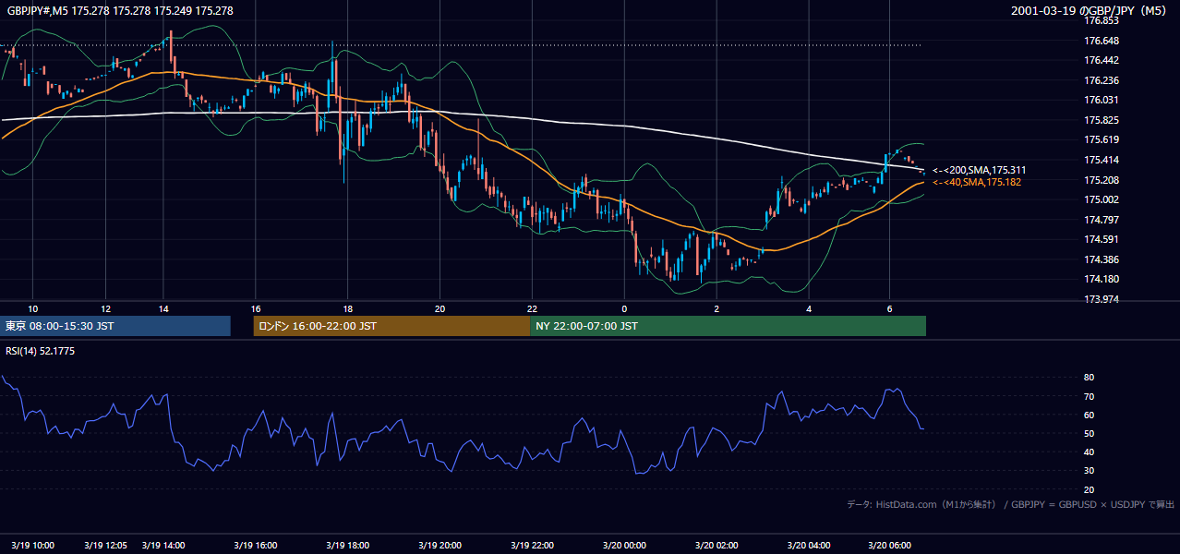Click the GBPJPY#,M5 chart title with OHLC values
The width and height of the screenshot is (1180, 554).
120,10
